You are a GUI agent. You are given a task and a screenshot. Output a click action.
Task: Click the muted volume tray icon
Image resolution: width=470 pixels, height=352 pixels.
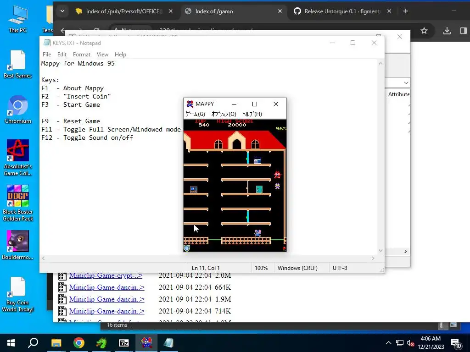pos(410,343)
